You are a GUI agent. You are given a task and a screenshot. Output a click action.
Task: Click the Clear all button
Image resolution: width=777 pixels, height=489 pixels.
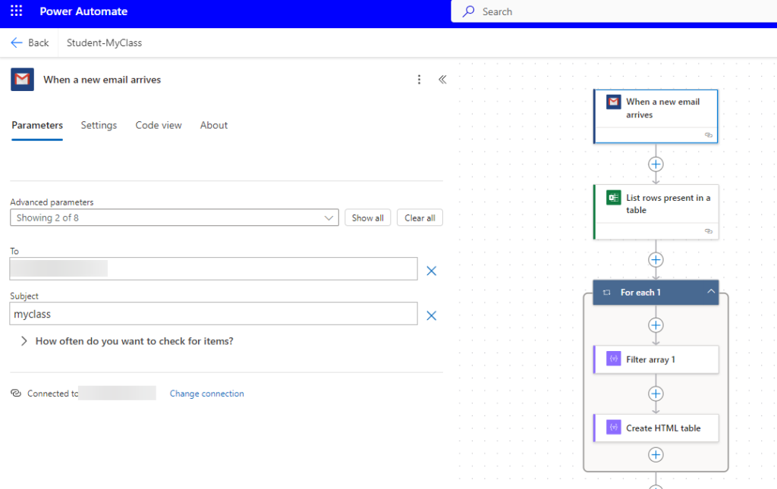(420, 218)
